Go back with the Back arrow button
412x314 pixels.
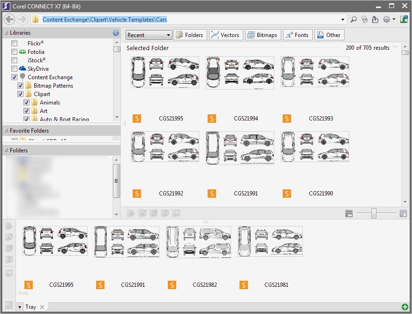pos(9,19)
